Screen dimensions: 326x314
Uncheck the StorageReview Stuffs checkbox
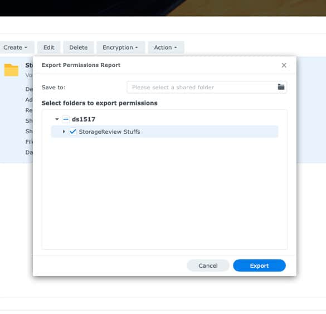pos(72,132)
